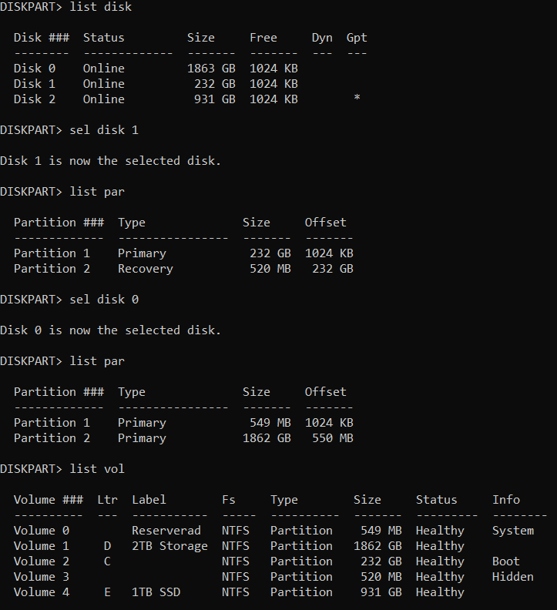Click the 'Volume 2' row label
This screenshot has width=557, height=610.
tap(42, 561)
